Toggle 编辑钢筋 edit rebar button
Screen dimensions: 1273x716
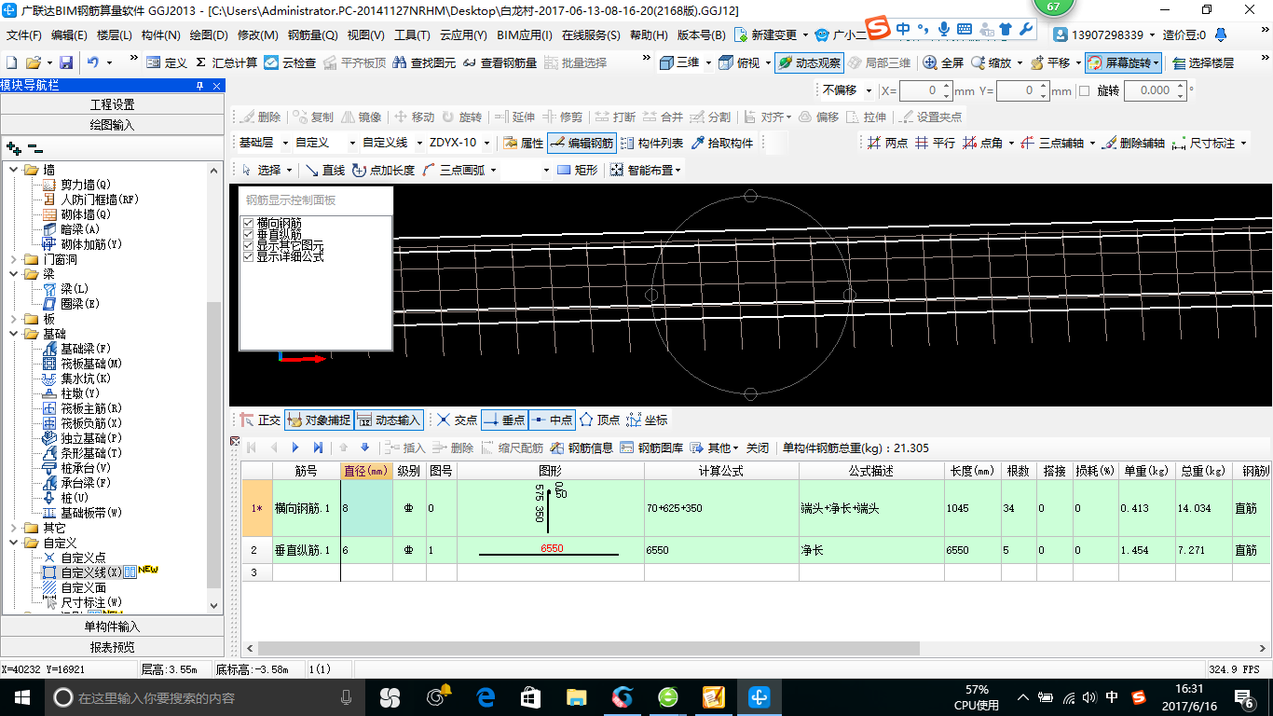582,143
